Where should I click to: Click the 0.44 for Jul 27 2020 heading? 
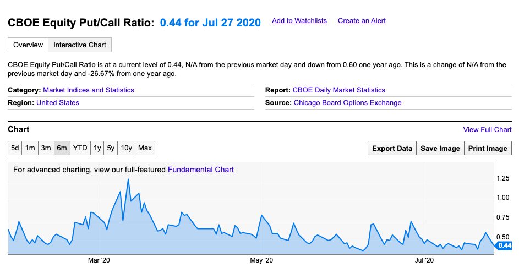pos(210,23)
